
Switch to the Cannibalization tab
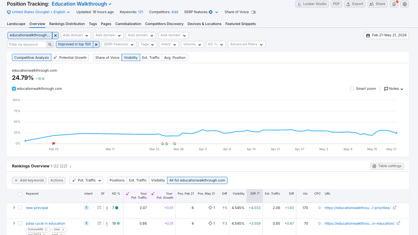click(128, 24)
